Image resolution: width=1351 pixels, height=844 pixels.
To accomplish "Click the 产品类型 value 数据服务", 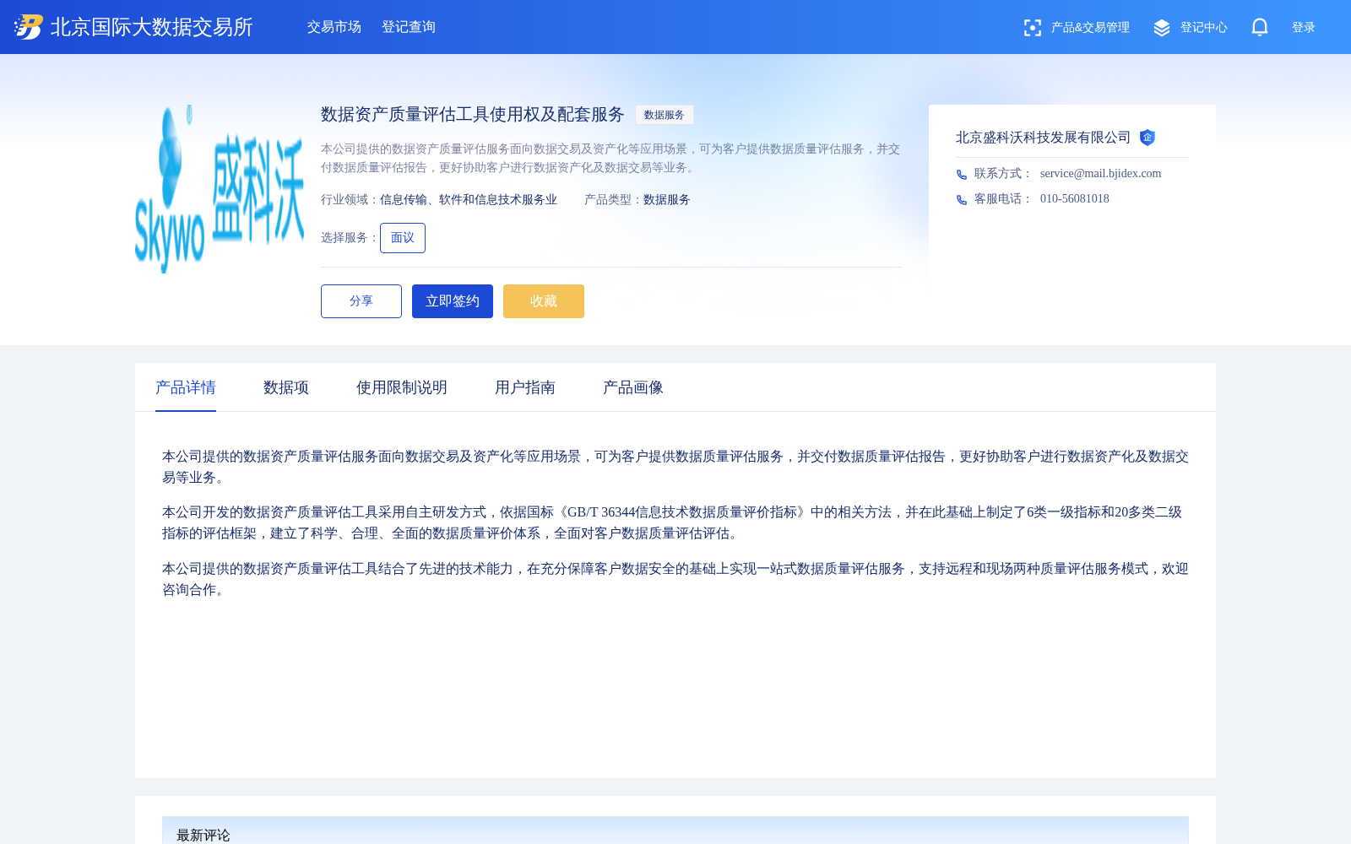I will (667, 200).
